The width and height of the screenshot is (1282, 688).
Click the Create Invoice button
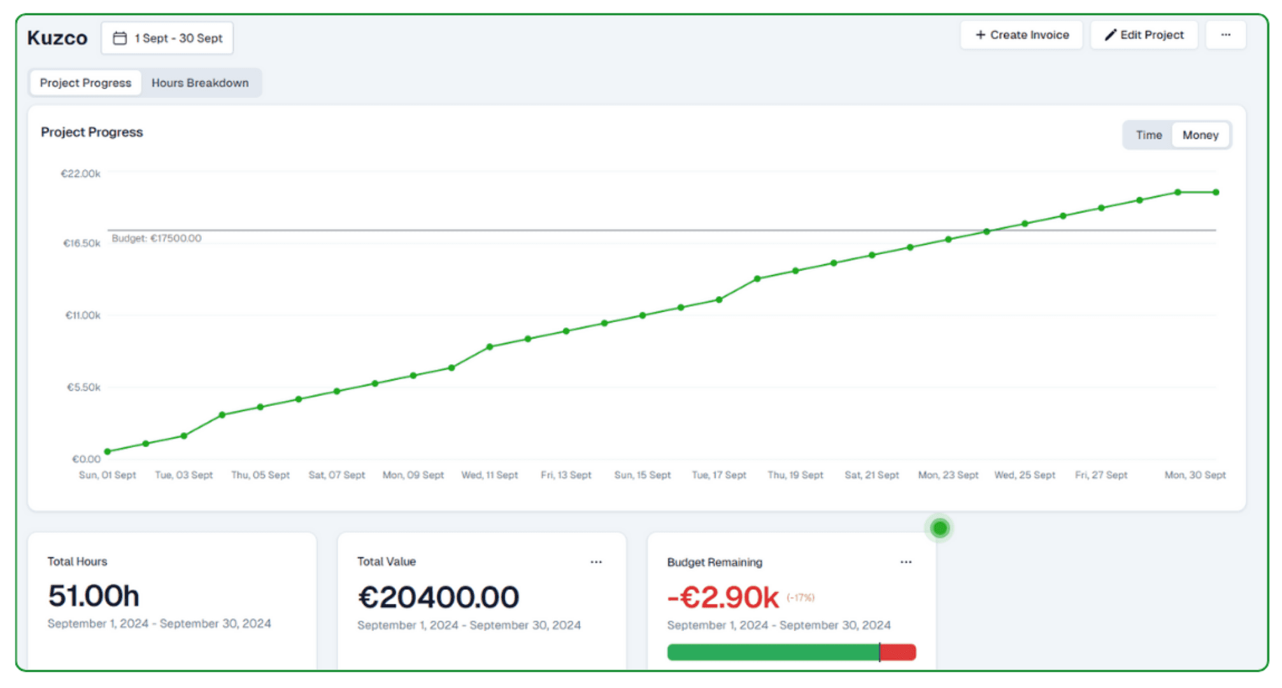1022,35
